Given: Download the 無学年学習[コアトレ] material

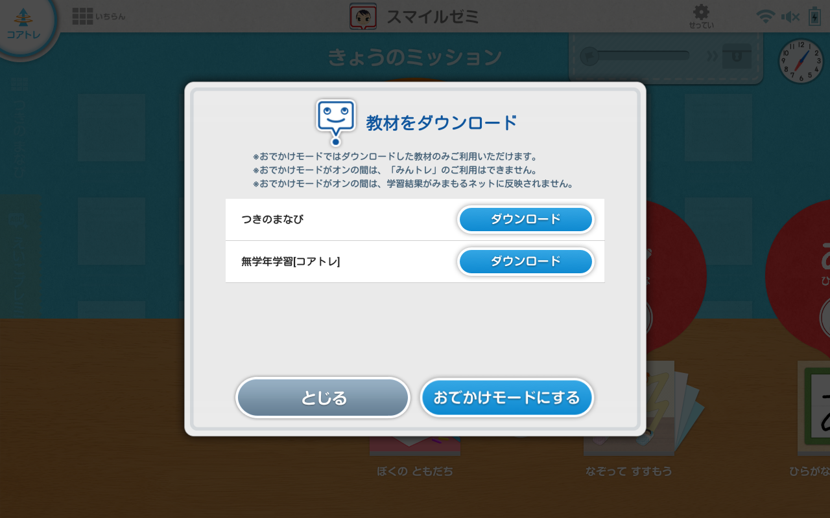Looking at the screenshot, I should click(x=526, y=262).
